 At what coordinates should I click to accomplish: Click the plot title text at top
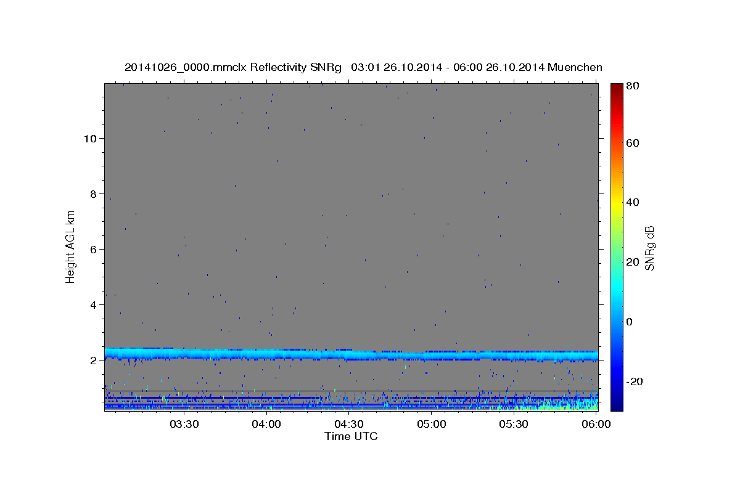coord(363,67)
